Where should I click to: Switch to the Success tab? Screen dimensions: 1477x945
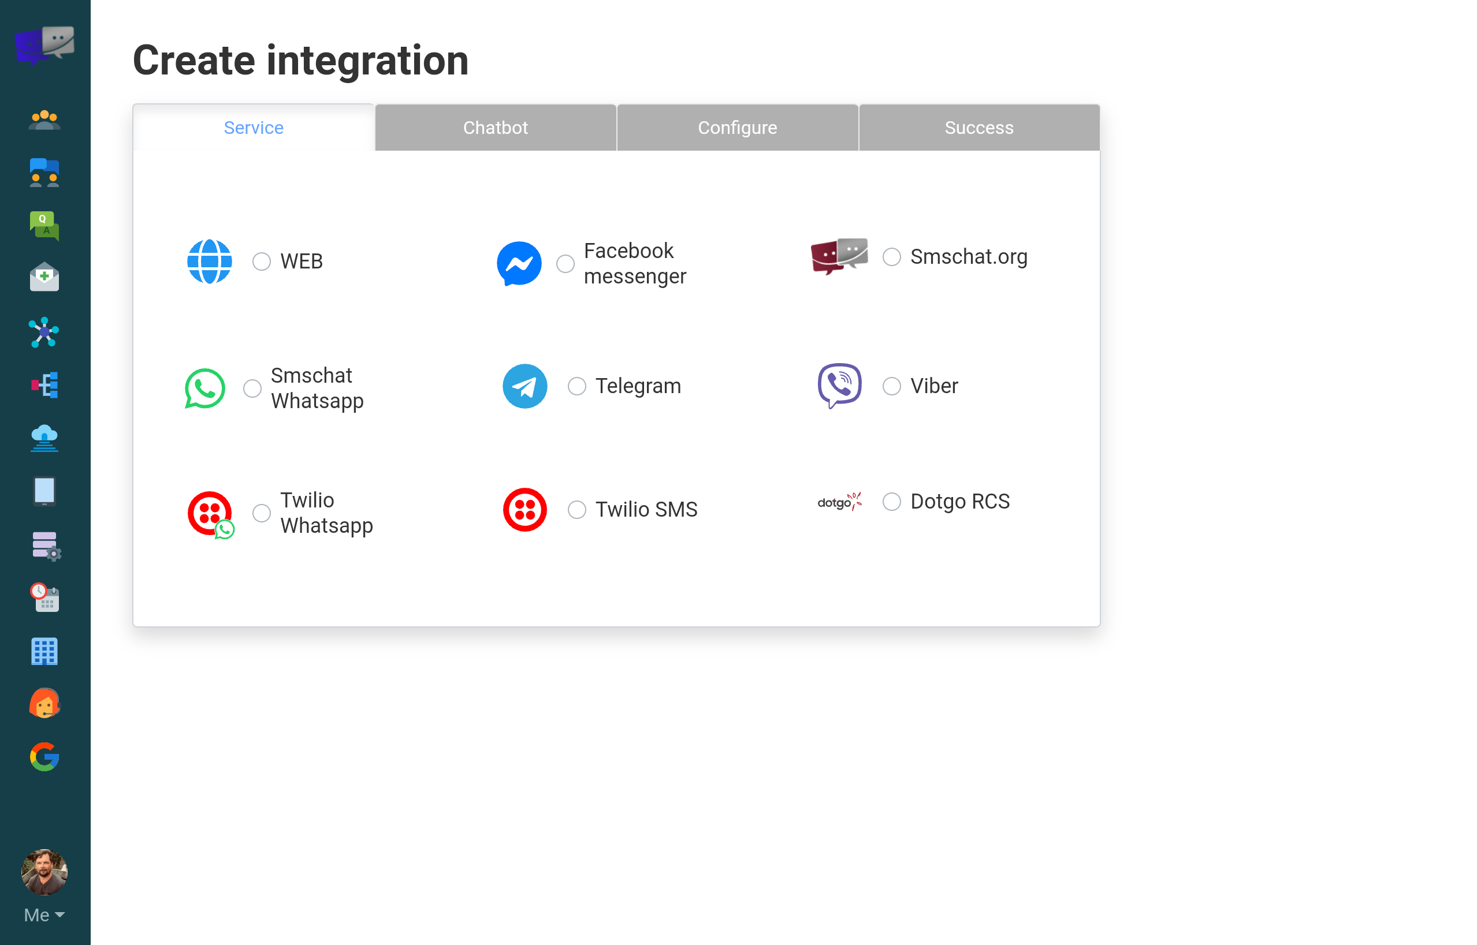click(979, 128)
